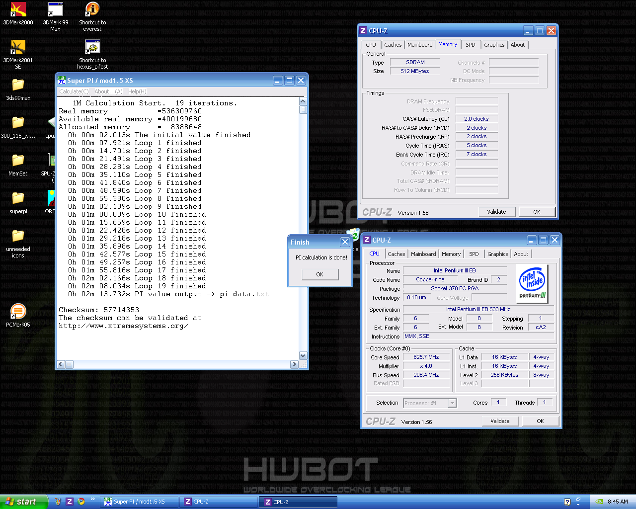
Task: Open Help(H) menu in Super PI
Action: coord(137,91)
